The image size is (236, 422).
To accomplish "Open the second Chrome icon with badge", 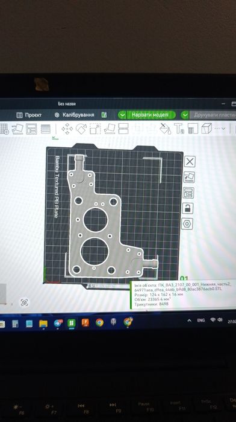I will (x=128, y=322).
